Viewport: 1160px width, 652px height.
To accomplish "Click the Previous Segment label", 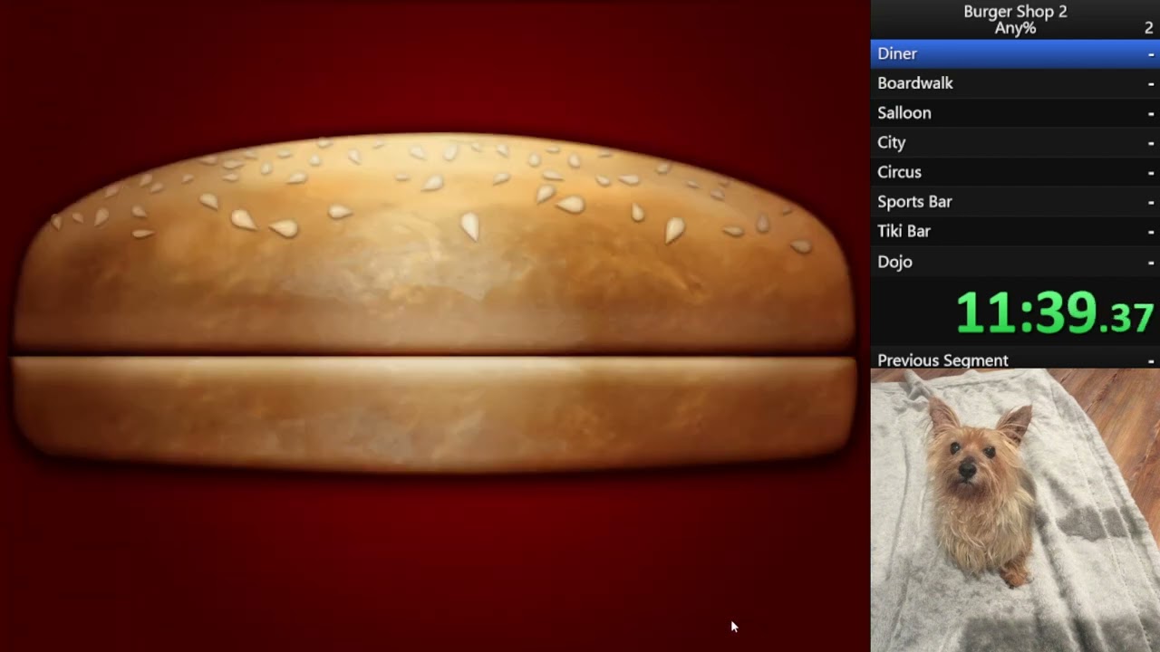I will [942, 360].
